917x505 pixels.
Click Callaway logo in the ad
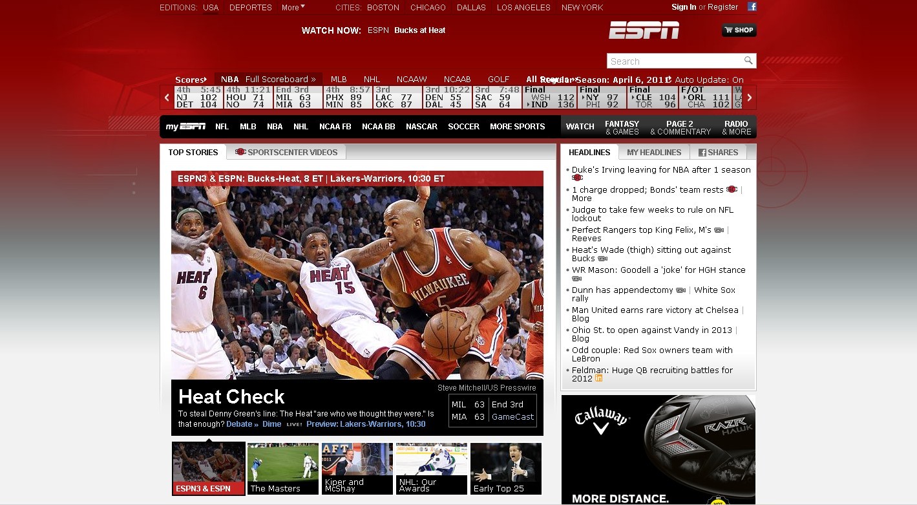click(x=602, y=419)
